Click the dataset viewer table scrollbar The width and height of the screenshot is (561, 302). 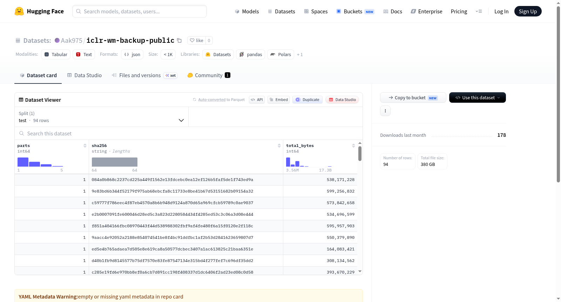tap(360, 154)
